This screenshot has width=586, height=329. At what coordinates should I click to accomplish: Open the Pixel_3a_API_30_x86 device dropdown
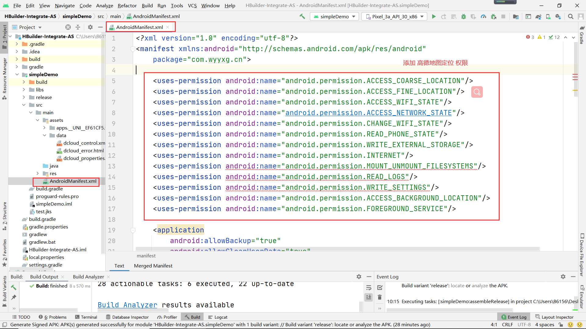click(x=394, y=16)
